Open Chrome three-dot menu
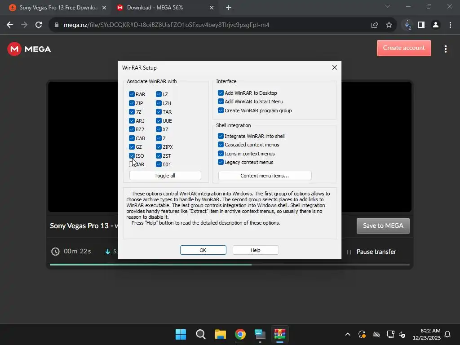 pos(450,25)
